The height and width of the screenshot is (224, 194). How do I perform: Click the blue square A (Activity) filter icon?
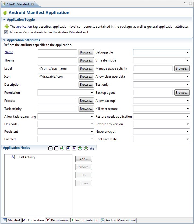pyautogui.click(x=68, y=149)
